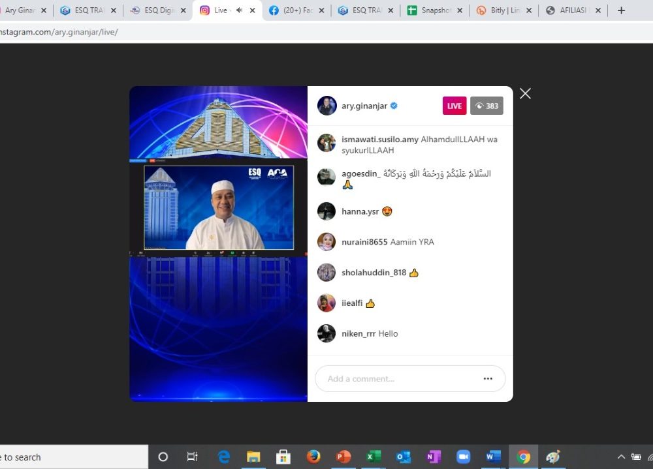Open ary.ginanjar profile avatar
This screenshot has height=469, width=653.
pyautogui.click(x=326, y=106)
